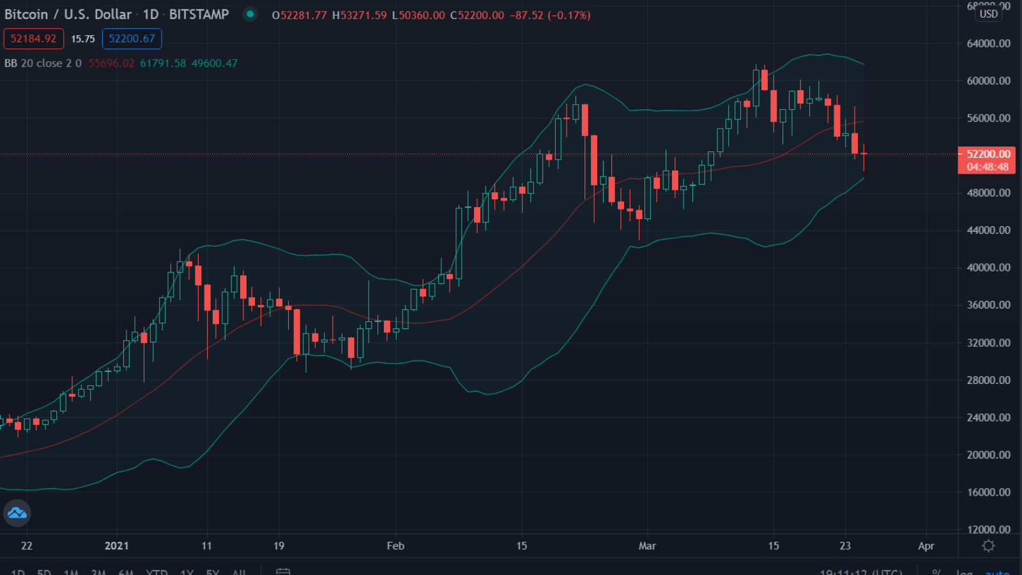Screen dimensions: 1022x575
Task: Click BB upper value 61791.58
Action: pyautogui.click(x=163, y=63)
